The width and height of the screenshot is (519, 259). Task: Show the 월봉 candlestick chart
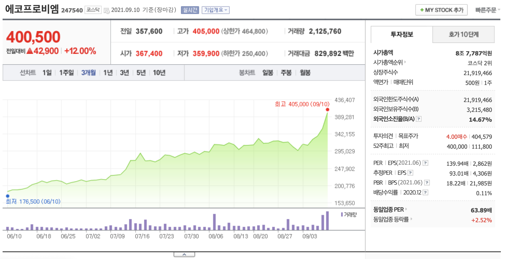click(x=305, y=73)
